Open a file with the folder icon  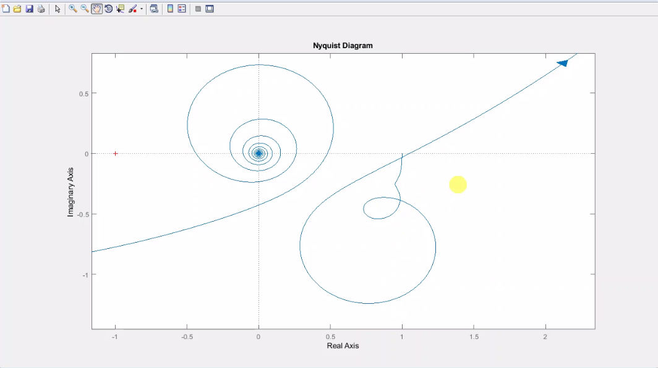17,9
